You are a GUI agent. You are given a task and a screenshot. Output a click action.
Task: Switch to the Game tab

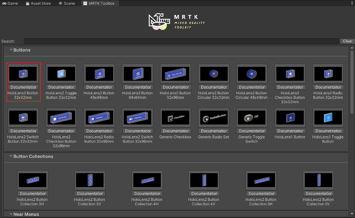pos(10,4)
